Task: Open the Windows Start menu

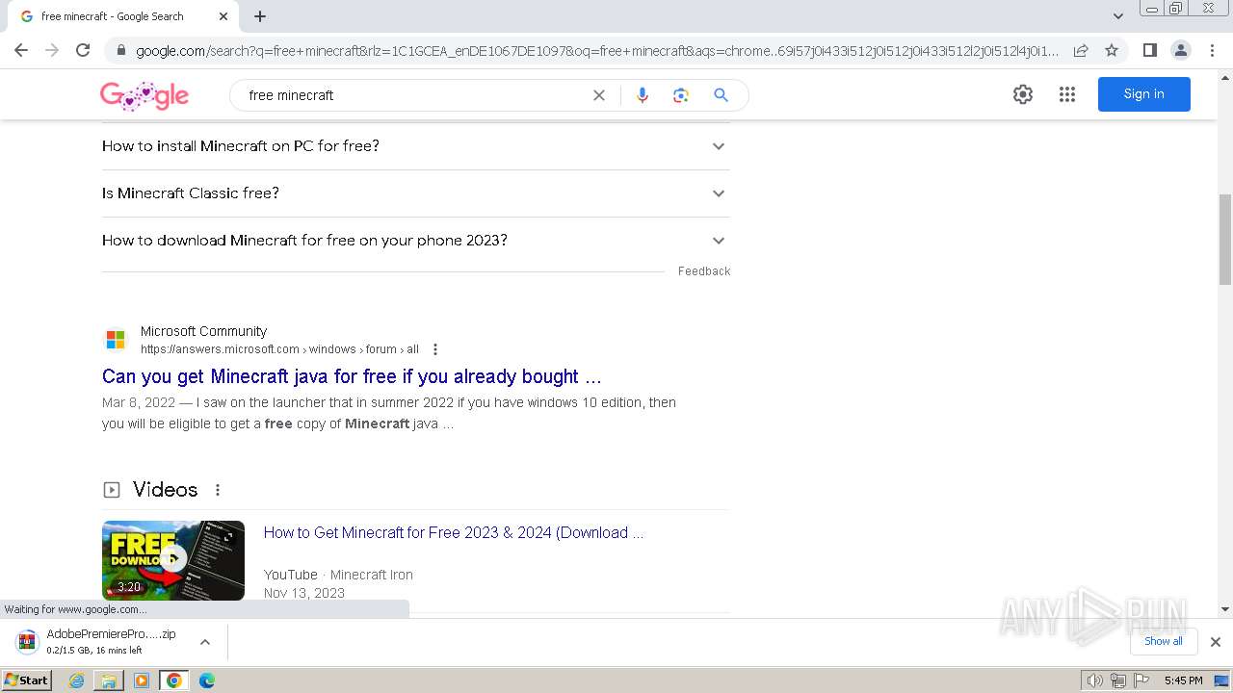Action: (26, 680)
